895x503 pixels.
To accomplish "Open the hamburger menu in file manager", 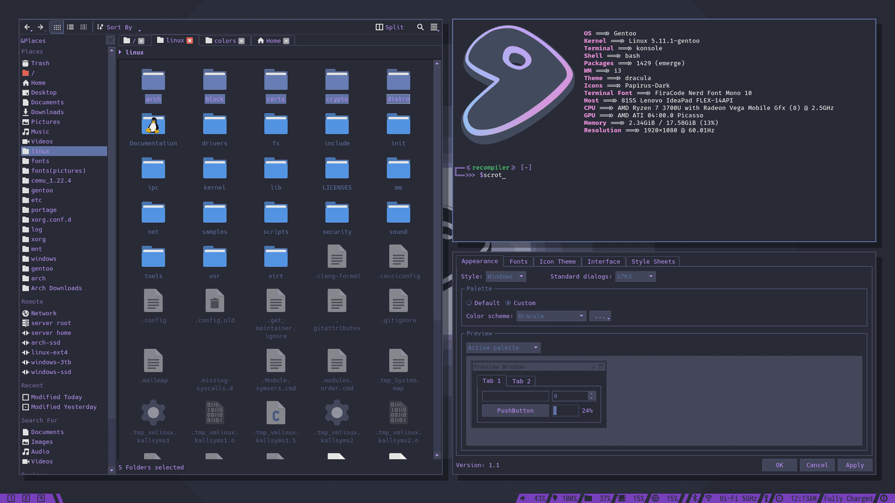I will click(434, 27).
